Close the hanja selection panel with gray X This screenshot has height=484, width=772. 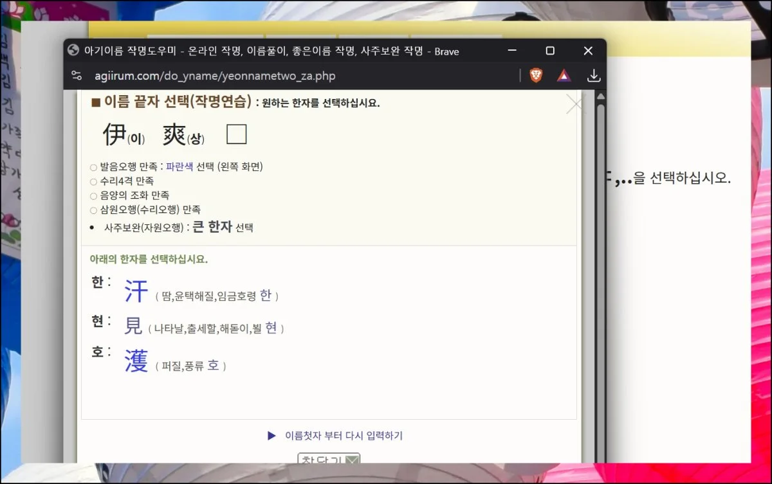[574, 104]
